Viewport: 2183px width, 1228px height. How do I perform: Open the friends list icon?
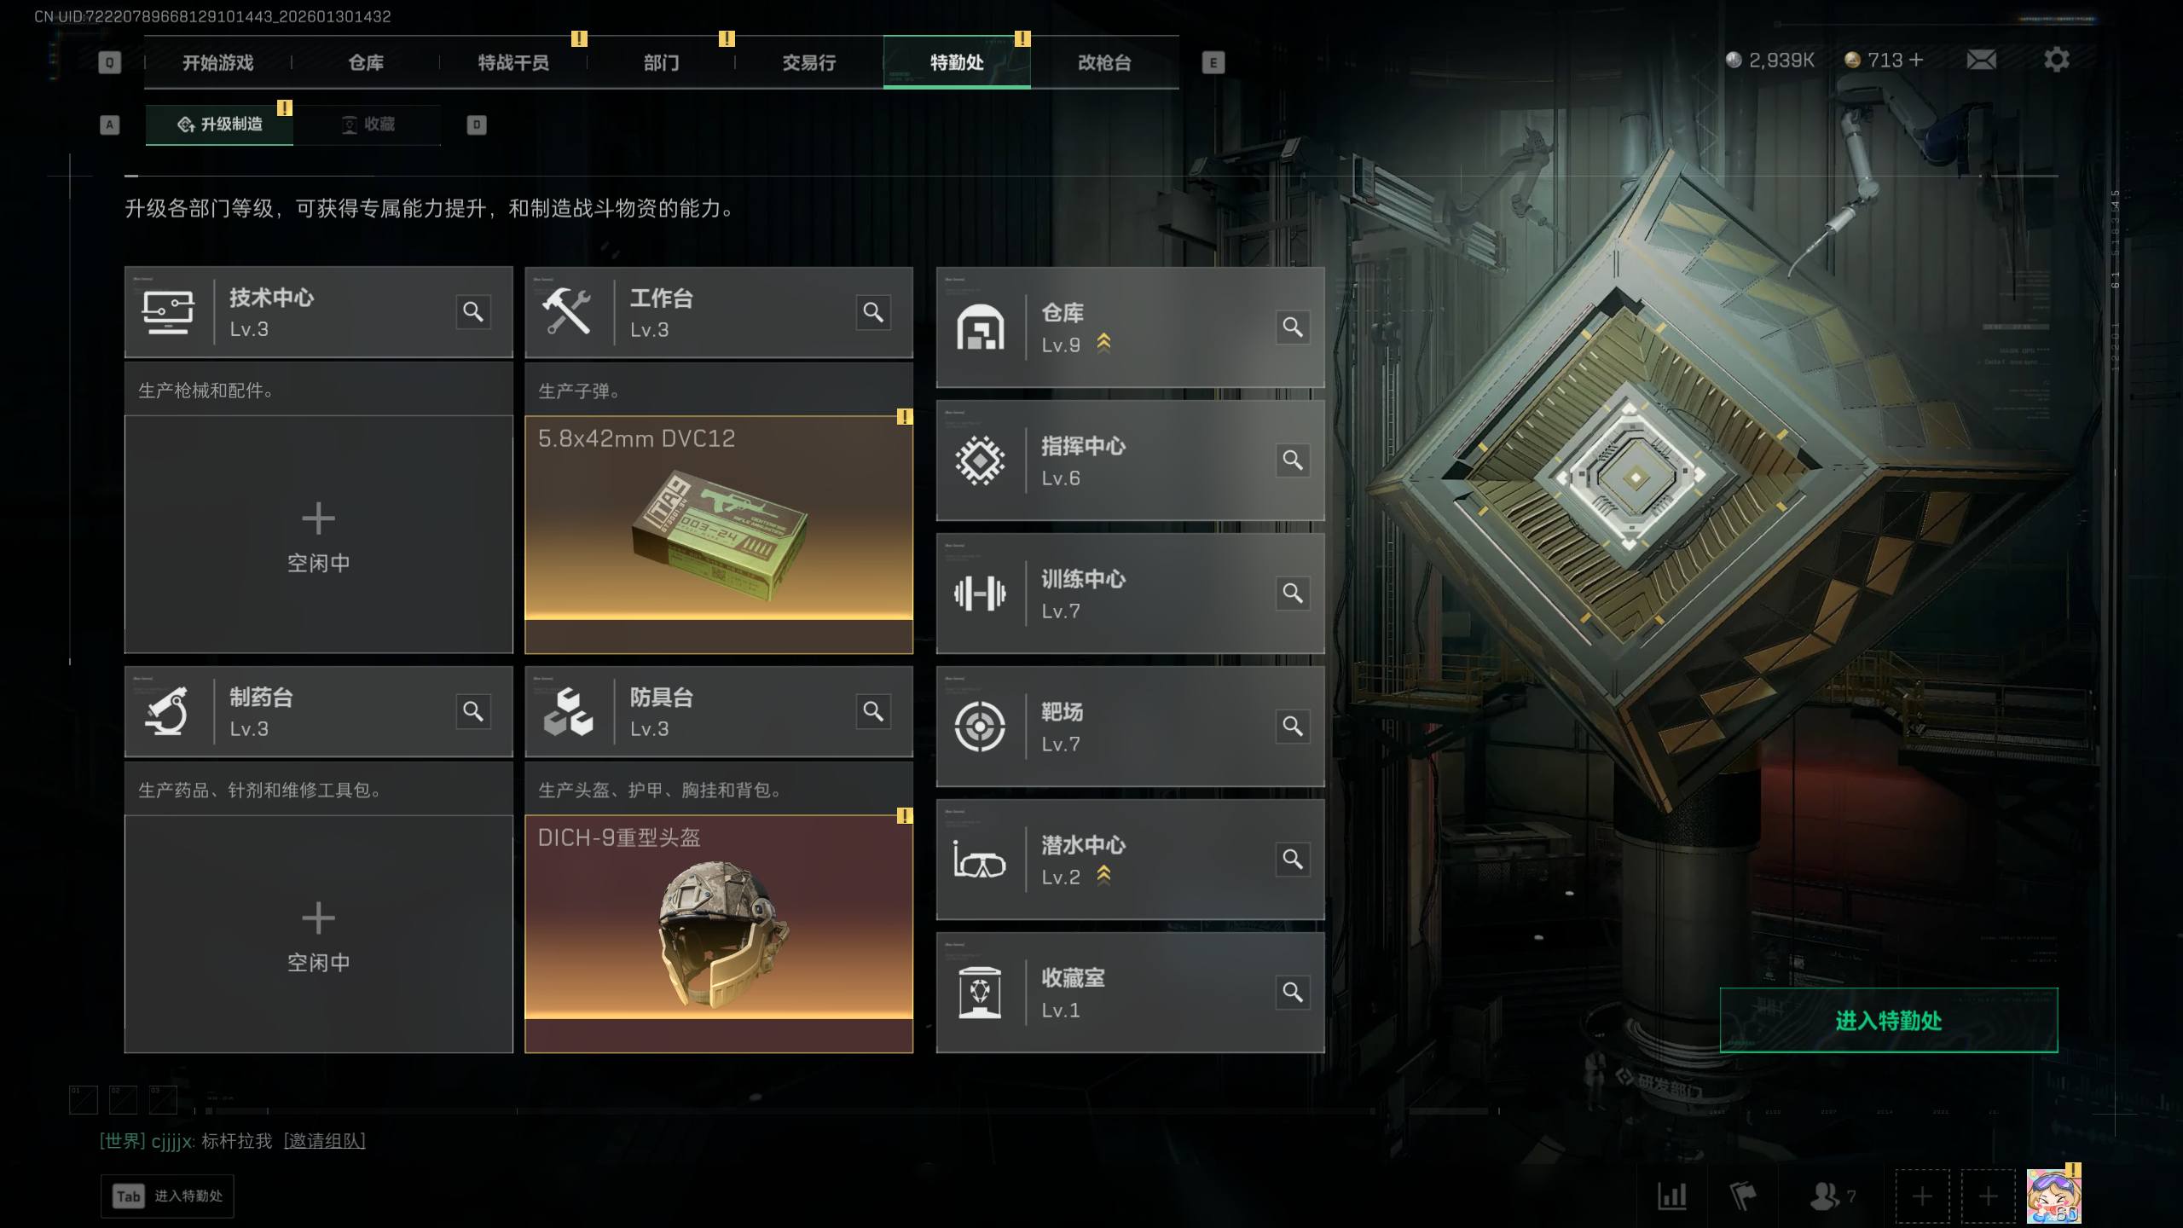point(1825,1196)
